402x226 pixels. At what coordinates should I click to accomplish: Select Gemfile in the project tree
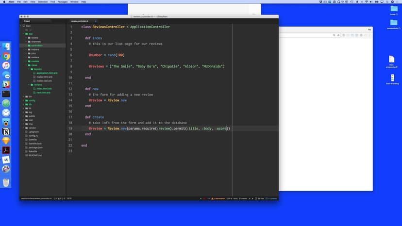33,140
